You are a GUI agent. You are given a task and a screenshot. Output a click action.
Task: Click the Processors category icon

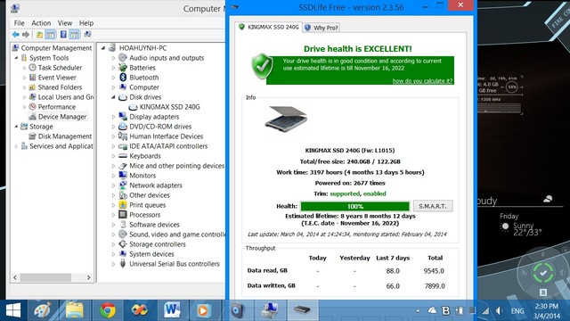[x=123, y=215]
